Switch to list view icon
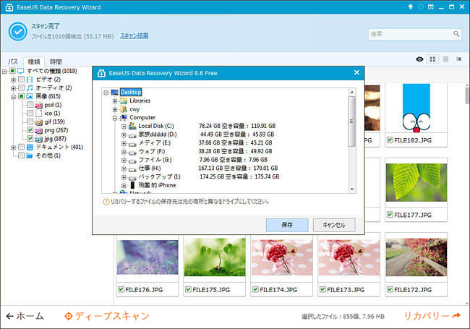Screen dimensions: 470x329 pyautogui.click(x=445, y=59)
